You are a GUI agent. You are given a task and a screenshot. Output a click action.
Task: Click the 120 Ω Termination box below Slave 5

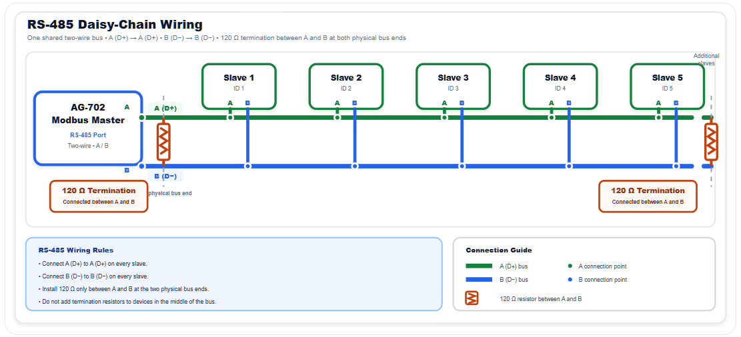click(648, 196)
